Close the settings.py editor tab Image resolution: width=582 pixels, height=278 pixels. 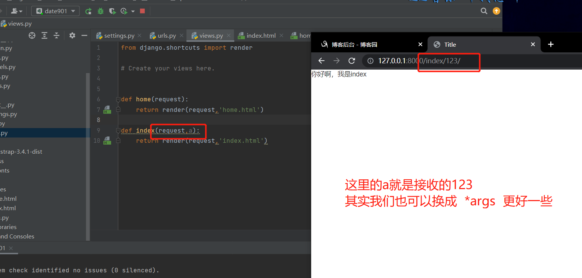[139, 36]
